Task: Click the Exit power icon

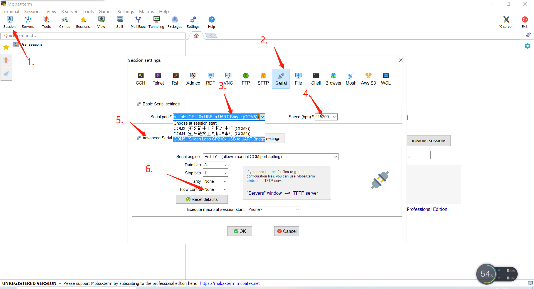Action: 525,22
